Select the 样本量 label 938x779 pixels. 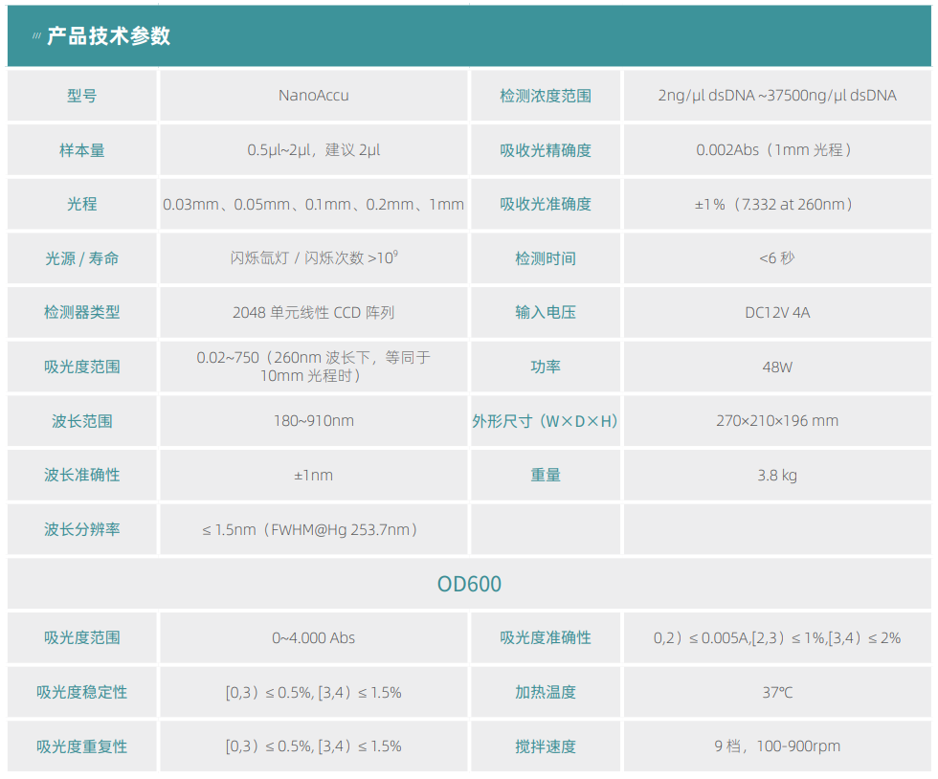tap(82, 150)
